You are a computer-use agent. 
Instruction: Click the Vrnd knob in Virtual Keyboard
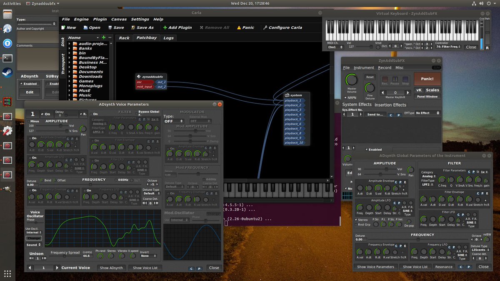[378, 47]
